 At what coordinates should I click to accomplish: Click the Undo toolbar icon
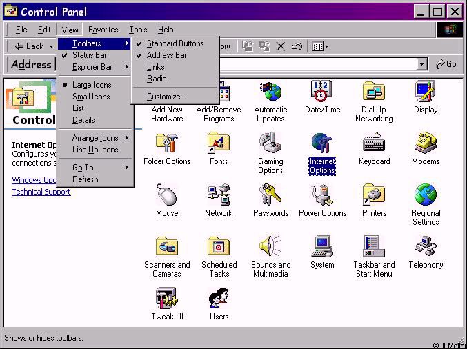[x=297, y=46]
